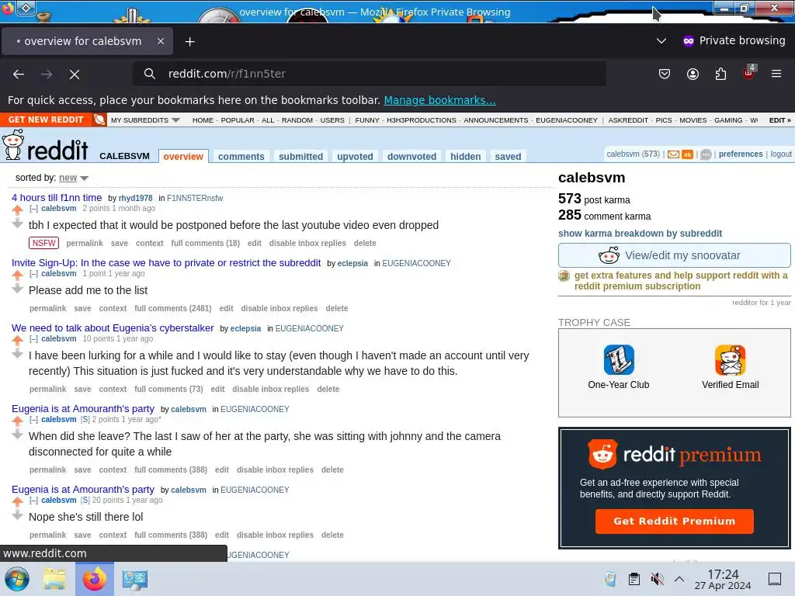Open the EDIT subreddit bar link
795x596 pixels.
pos(779,120)
